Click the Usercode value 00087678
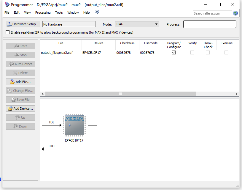Screen dimensions: 242x190 point(147,53)
